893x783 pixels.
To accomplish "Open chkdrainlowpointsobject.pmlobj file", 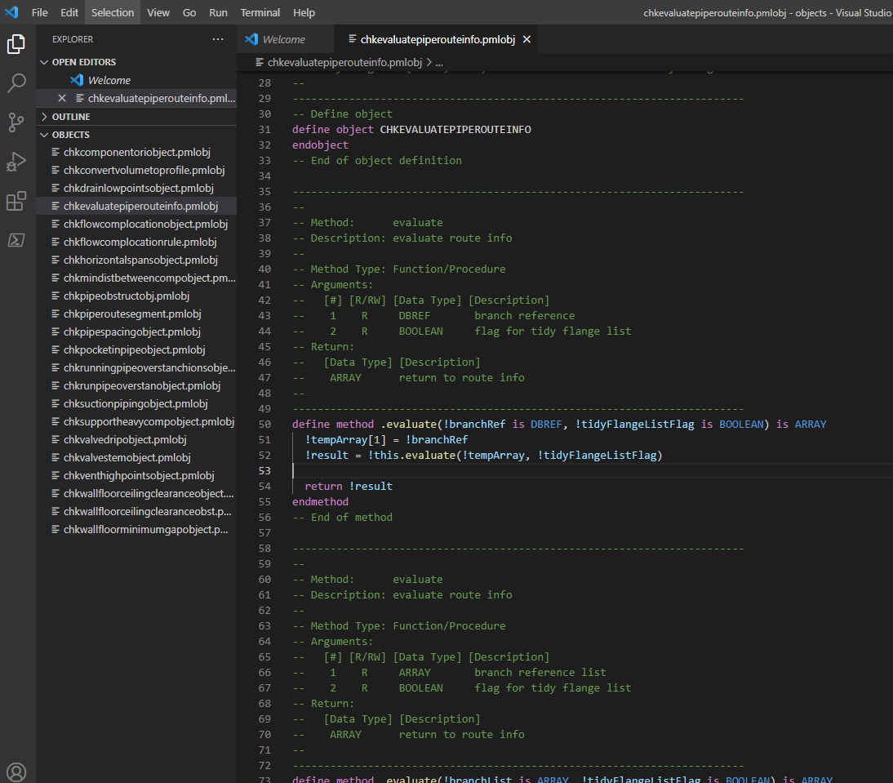I will 139,188.
